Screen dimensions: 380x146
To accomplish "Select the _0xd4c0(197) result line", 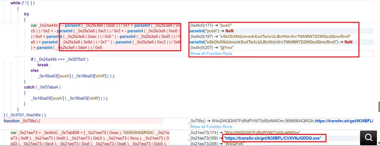I will 270,37.
